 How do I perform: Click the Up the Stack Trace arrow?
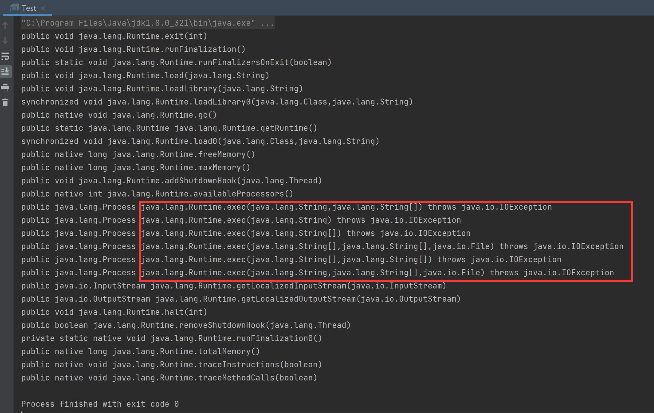point(5,25)
